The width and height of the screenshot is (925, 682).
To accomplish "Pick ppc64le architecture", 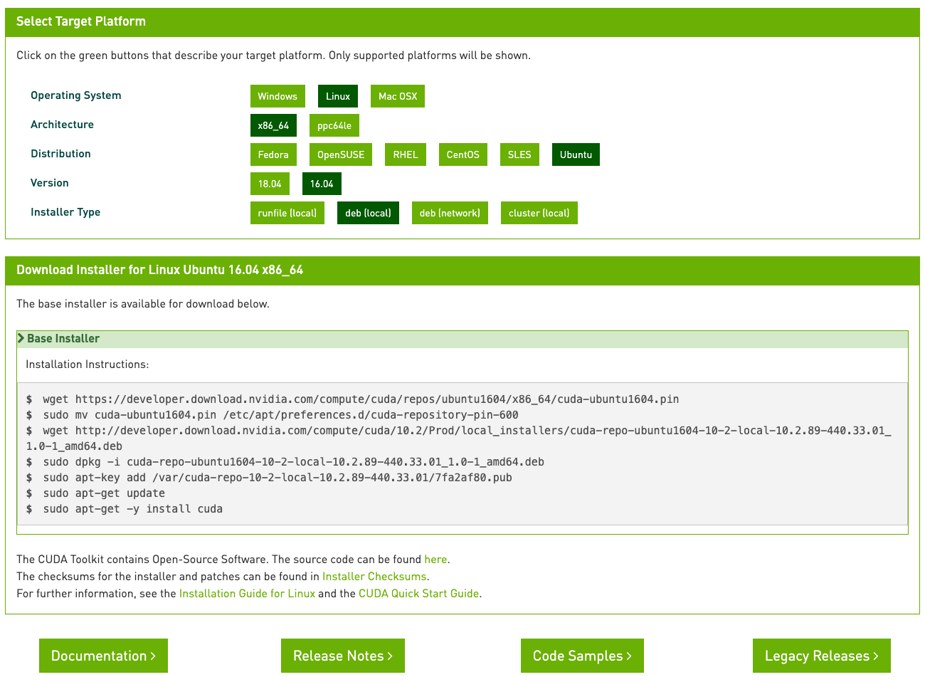I will (x=334, y=125).
